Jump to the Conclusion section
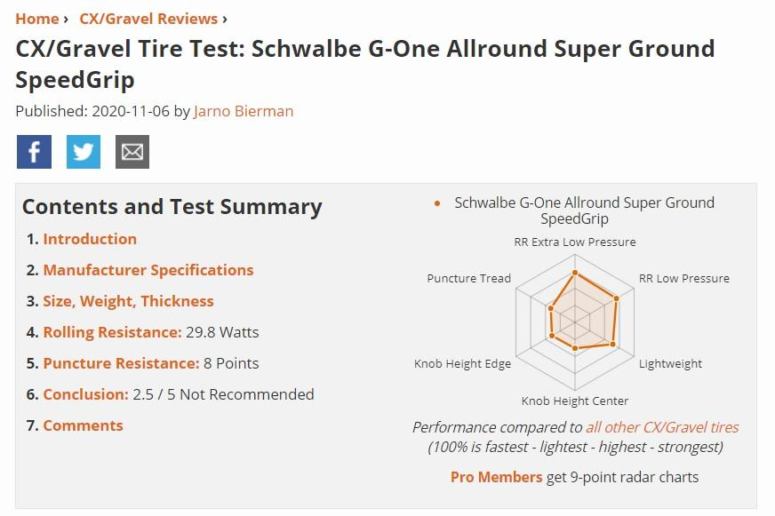 [85, 394]
